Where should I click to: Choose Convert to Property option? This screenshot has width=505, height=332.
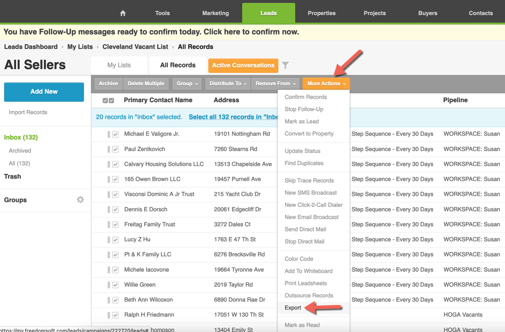coord(309,134)
